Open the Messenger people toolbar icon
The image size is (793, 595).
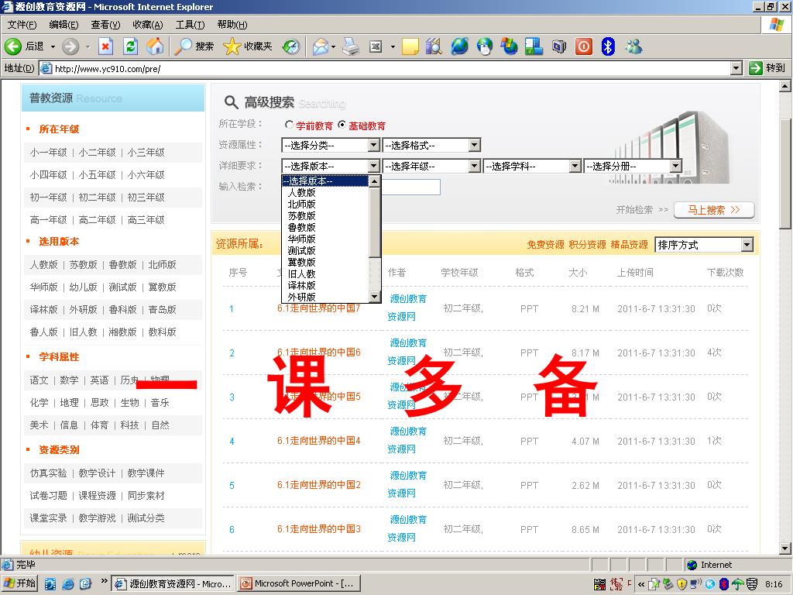633,46
